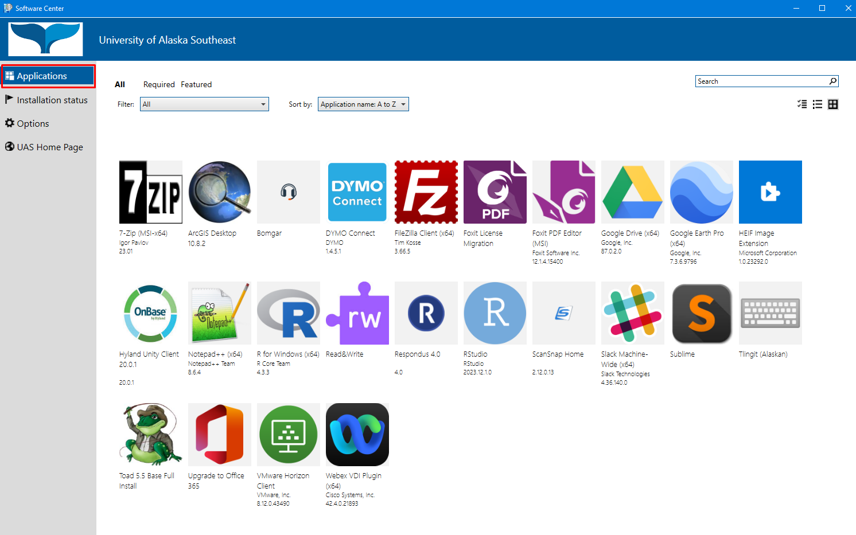Click 'Foxit PDF Editor (MSI)' label
Screen dimensions: 856x535
(557, 238)
